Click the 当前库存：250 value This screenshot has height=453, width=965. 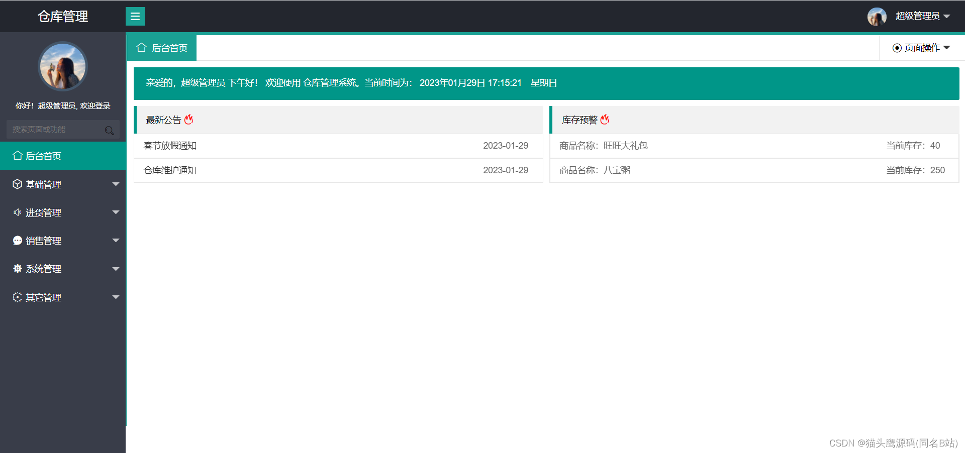click(915, 170)
